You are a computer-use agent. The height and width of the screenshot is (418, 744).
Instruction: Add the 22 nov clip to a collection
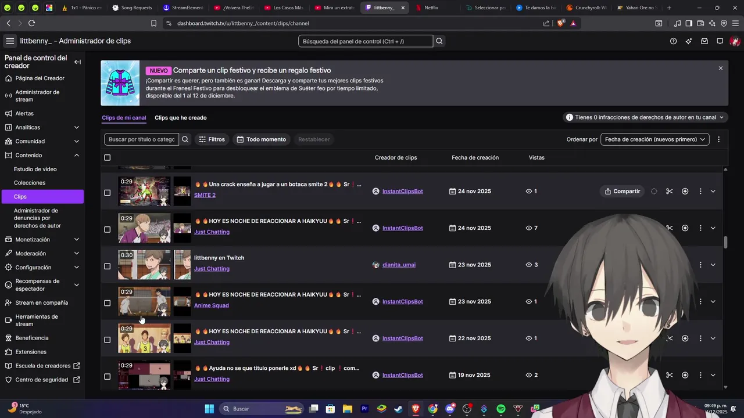point(685,338)
